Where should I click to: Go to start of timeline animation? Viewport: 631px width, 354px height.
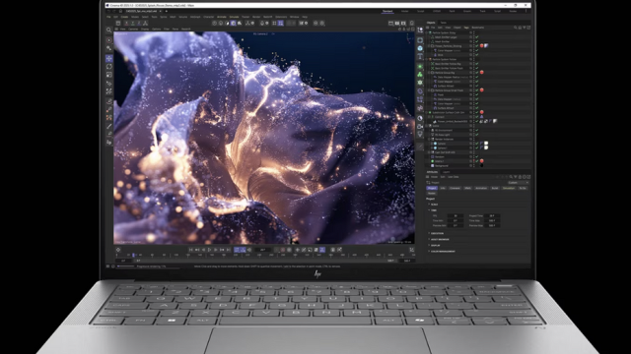click(x=191, y=250)
